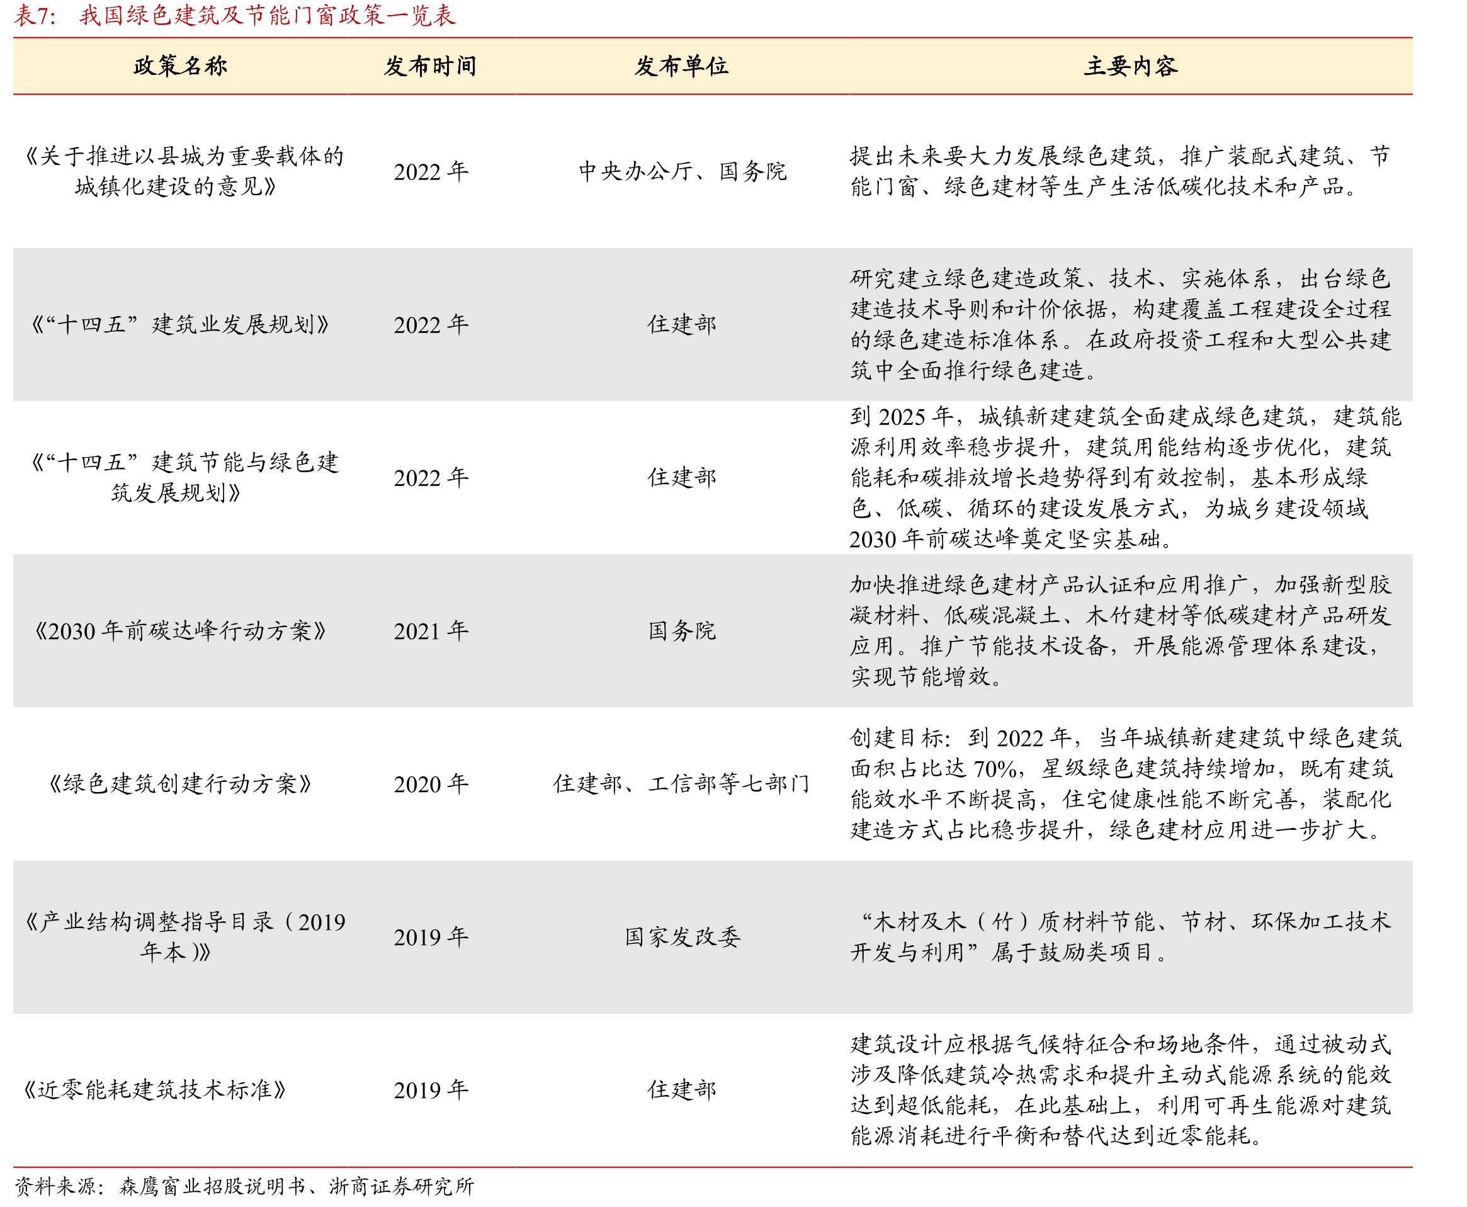Click the policy name 《近零能耗建筑技术标准》

154,1089
